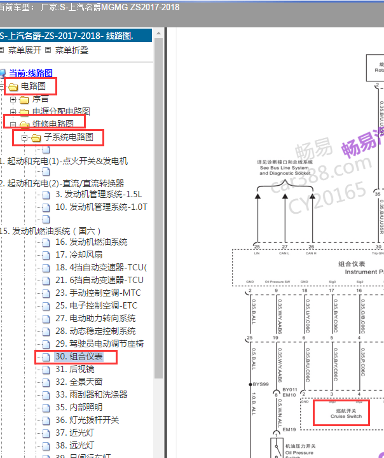
Task: Open 32. 全景天窗 diagram
Action: [x=79, y=382]
